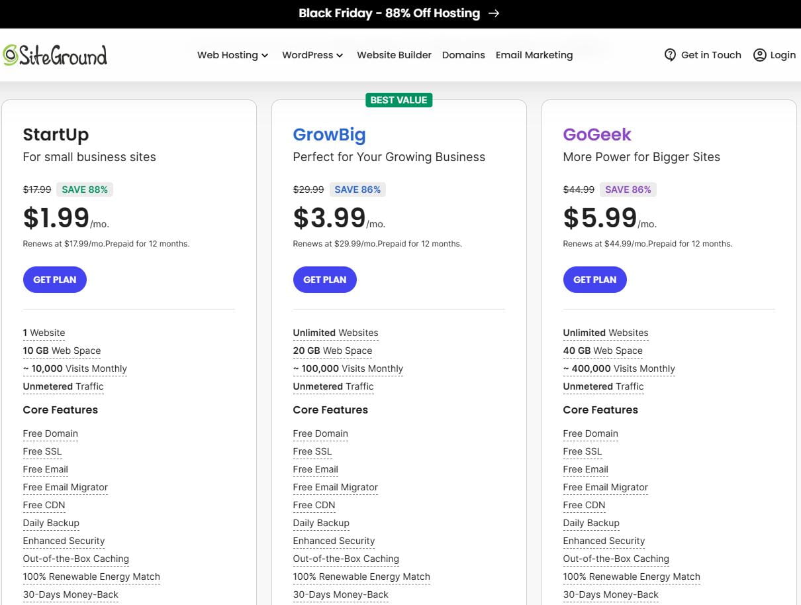The height and width of the screenshot is (605, 801).
Task: Click the SAVE 88% badge on StartUp
Action: point(85,190)
